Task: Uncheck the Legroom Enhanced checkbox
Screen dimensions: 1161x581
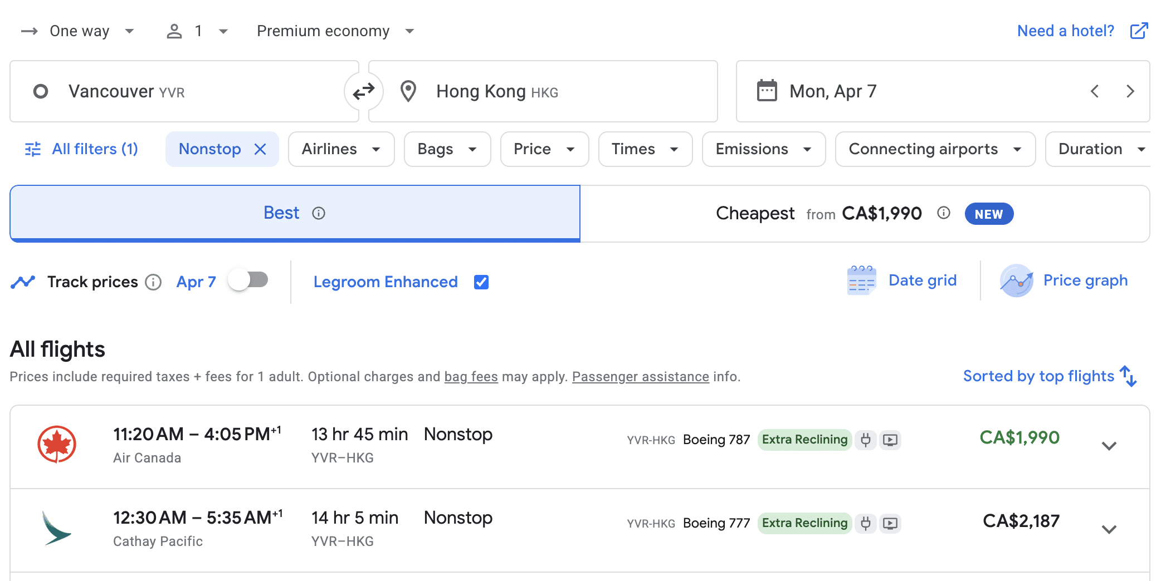Action: (481, 282)
